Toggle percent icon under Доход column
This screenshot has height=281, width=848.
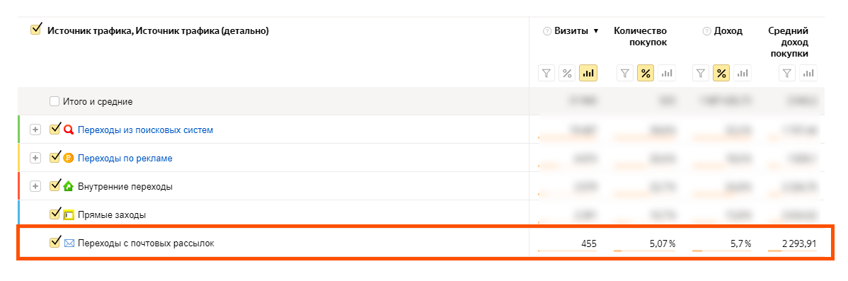[x=722, y=73]
